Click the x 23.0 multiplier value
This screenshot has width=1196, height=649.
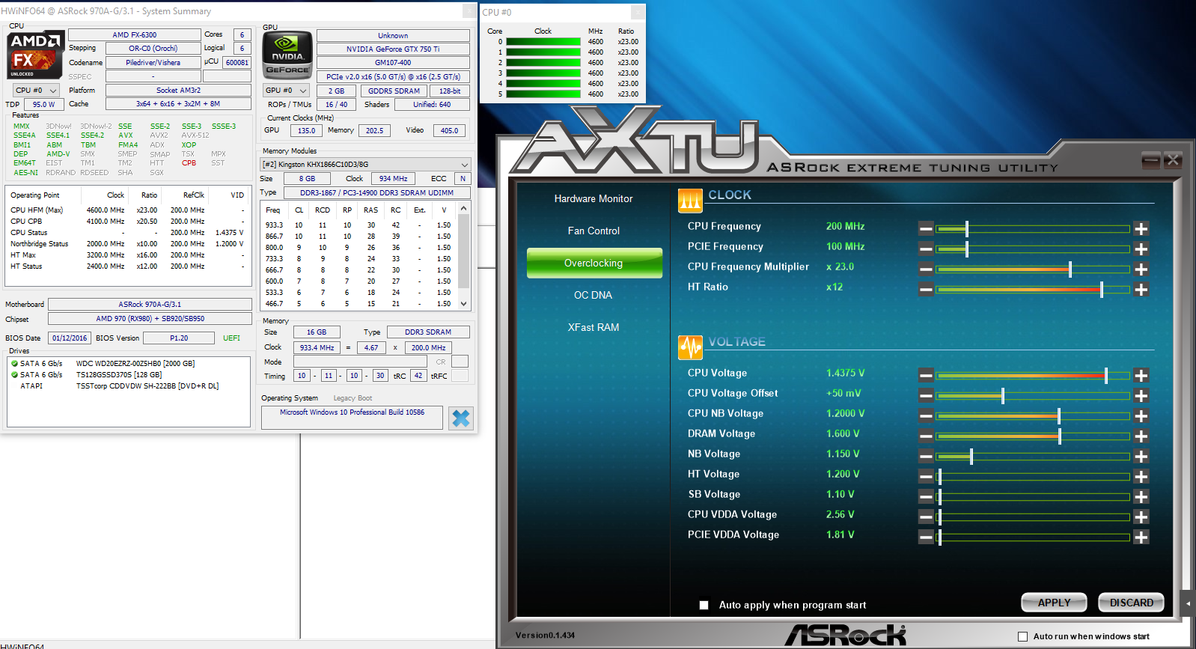840,266
